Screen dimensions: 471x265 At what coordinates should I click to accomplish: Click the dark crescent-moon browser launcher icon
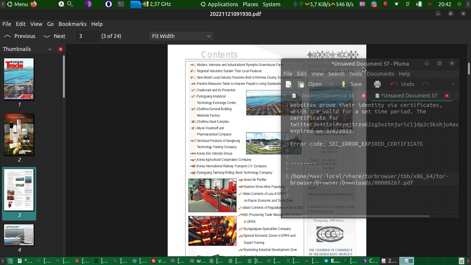(x=109, y=4)
